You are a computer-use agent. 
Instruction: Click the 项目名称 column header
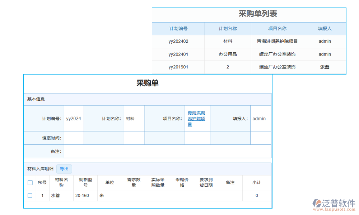(x=277, y=29)
